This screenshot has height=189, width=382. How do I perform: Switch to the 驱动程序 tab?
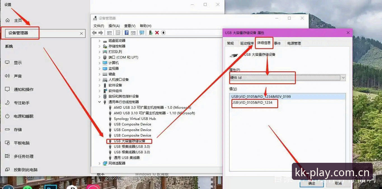coord(247,43)
